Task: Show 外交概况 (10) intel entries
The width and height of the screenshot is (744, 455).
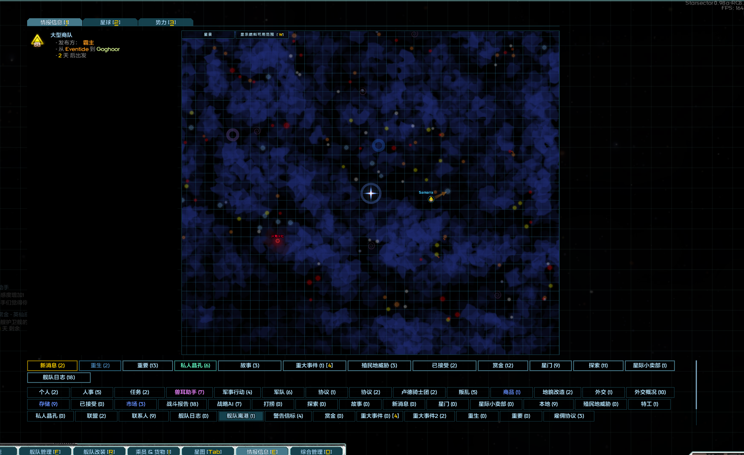Action: [650, 392]
